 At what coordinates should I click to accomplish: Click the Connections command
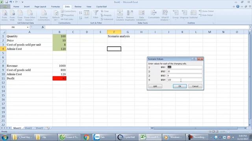coord(69,11)
